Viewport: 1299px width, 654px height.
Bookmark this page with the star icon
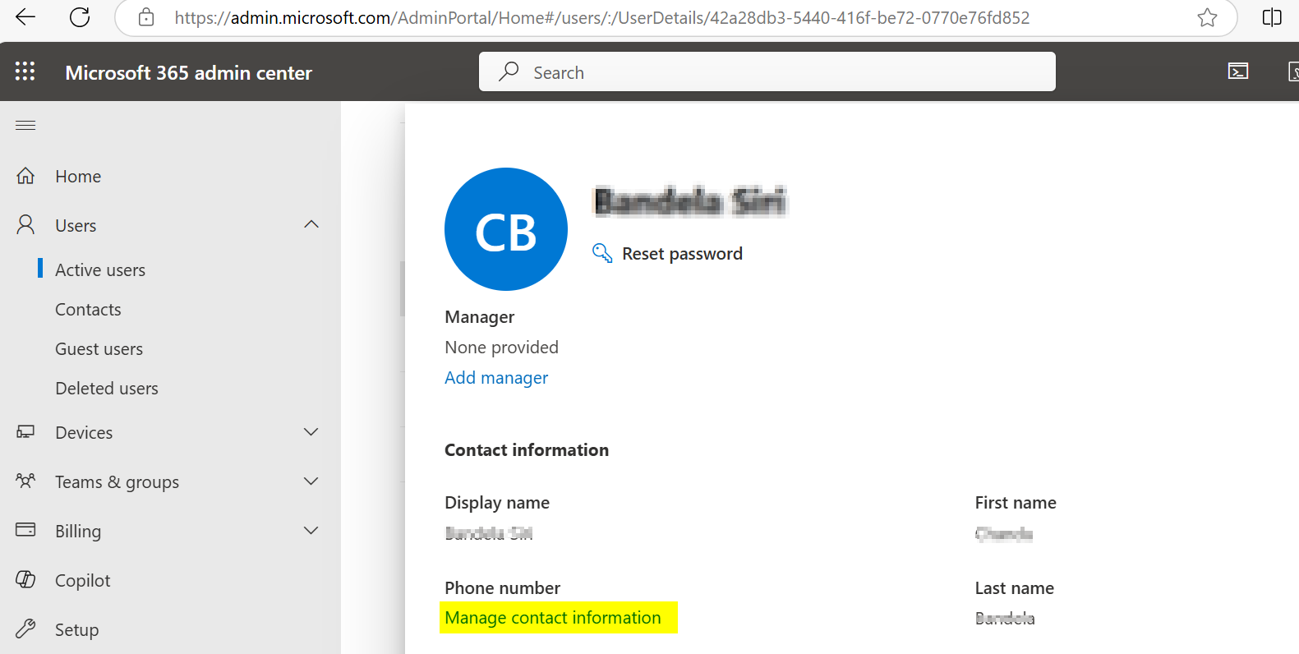pos(1207,17)
